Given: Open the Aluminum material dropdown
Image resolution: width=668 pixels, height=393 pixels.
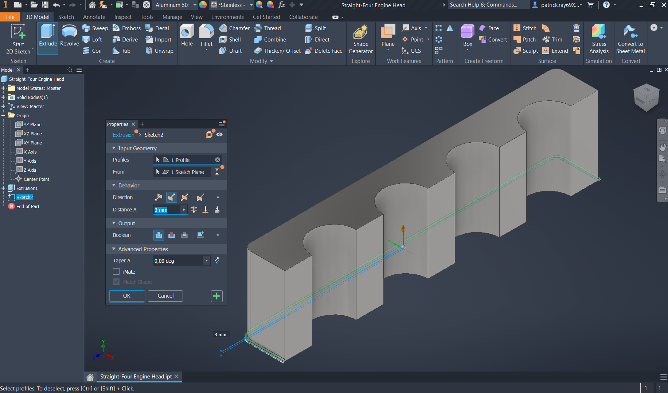Looking at the screenshot, I should [195, 5].
